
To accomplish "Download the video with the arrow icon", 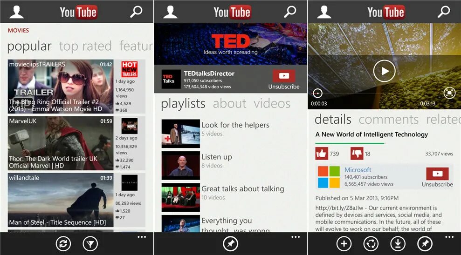I will click(x=398, y=243).
